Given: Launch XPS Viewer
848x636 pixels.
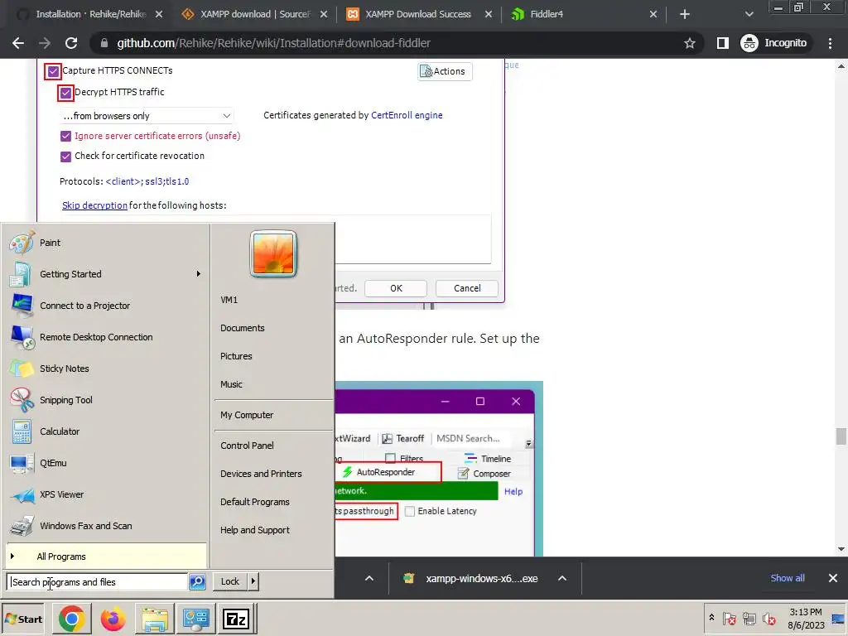Looking at the screenshot, I should [61, 494].
